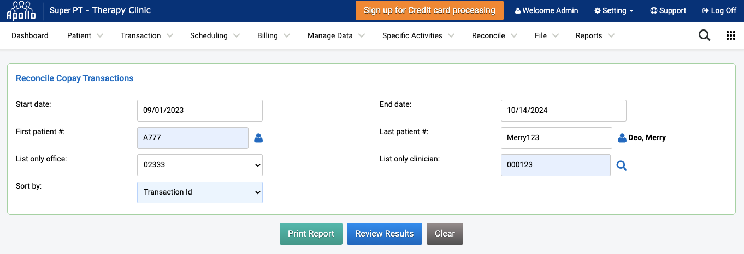Expand the Setting dropdown
The height and width of the screenshot is (254, 744).
click(614, 10)
